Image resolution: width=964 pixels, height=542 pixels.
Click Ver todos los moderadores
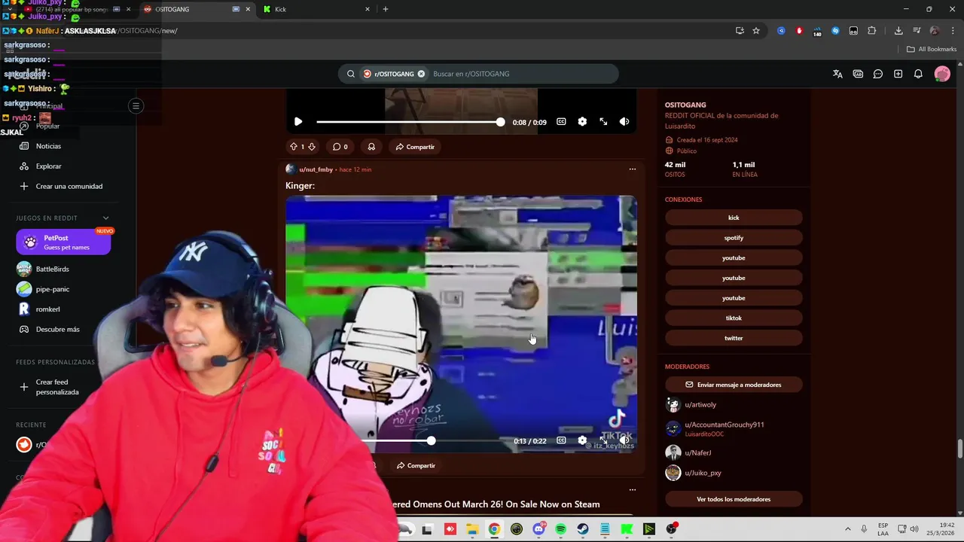pos(734,499)
